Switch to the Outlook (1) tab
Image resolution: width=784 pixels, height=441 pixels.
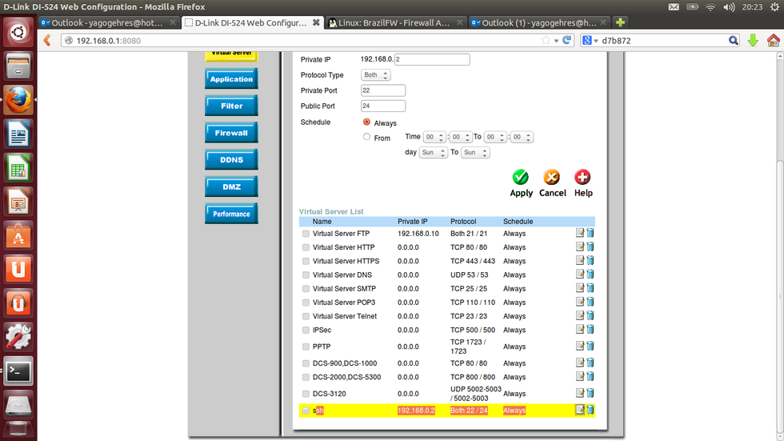pos(539,22)
